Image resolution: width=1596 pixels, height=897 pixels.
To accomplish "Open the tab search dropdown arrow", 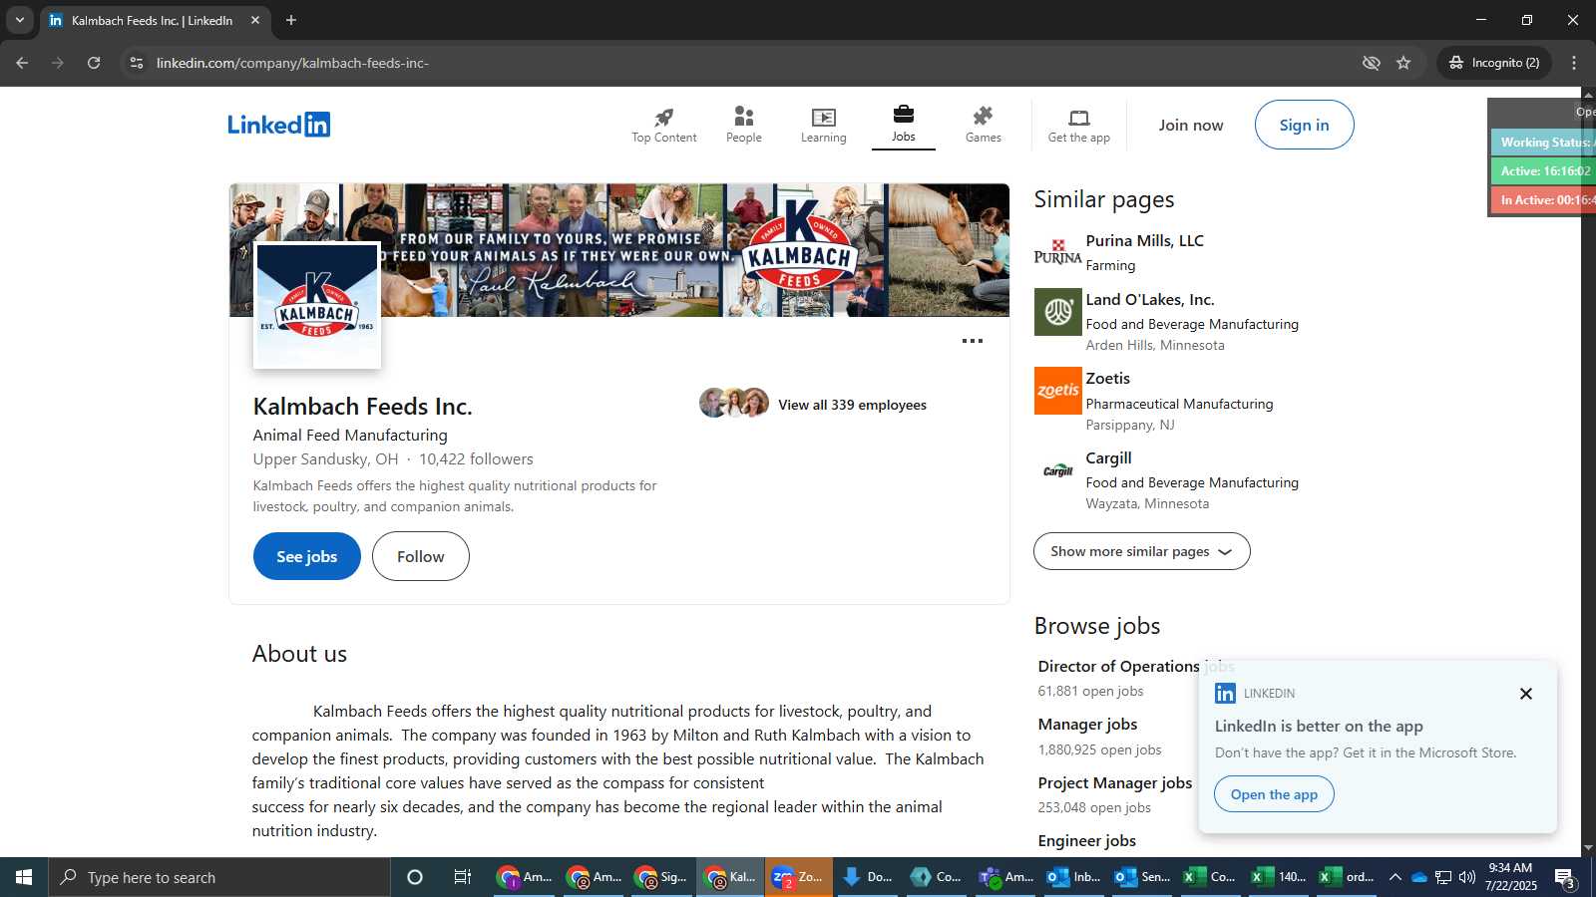I will (19, 20).
